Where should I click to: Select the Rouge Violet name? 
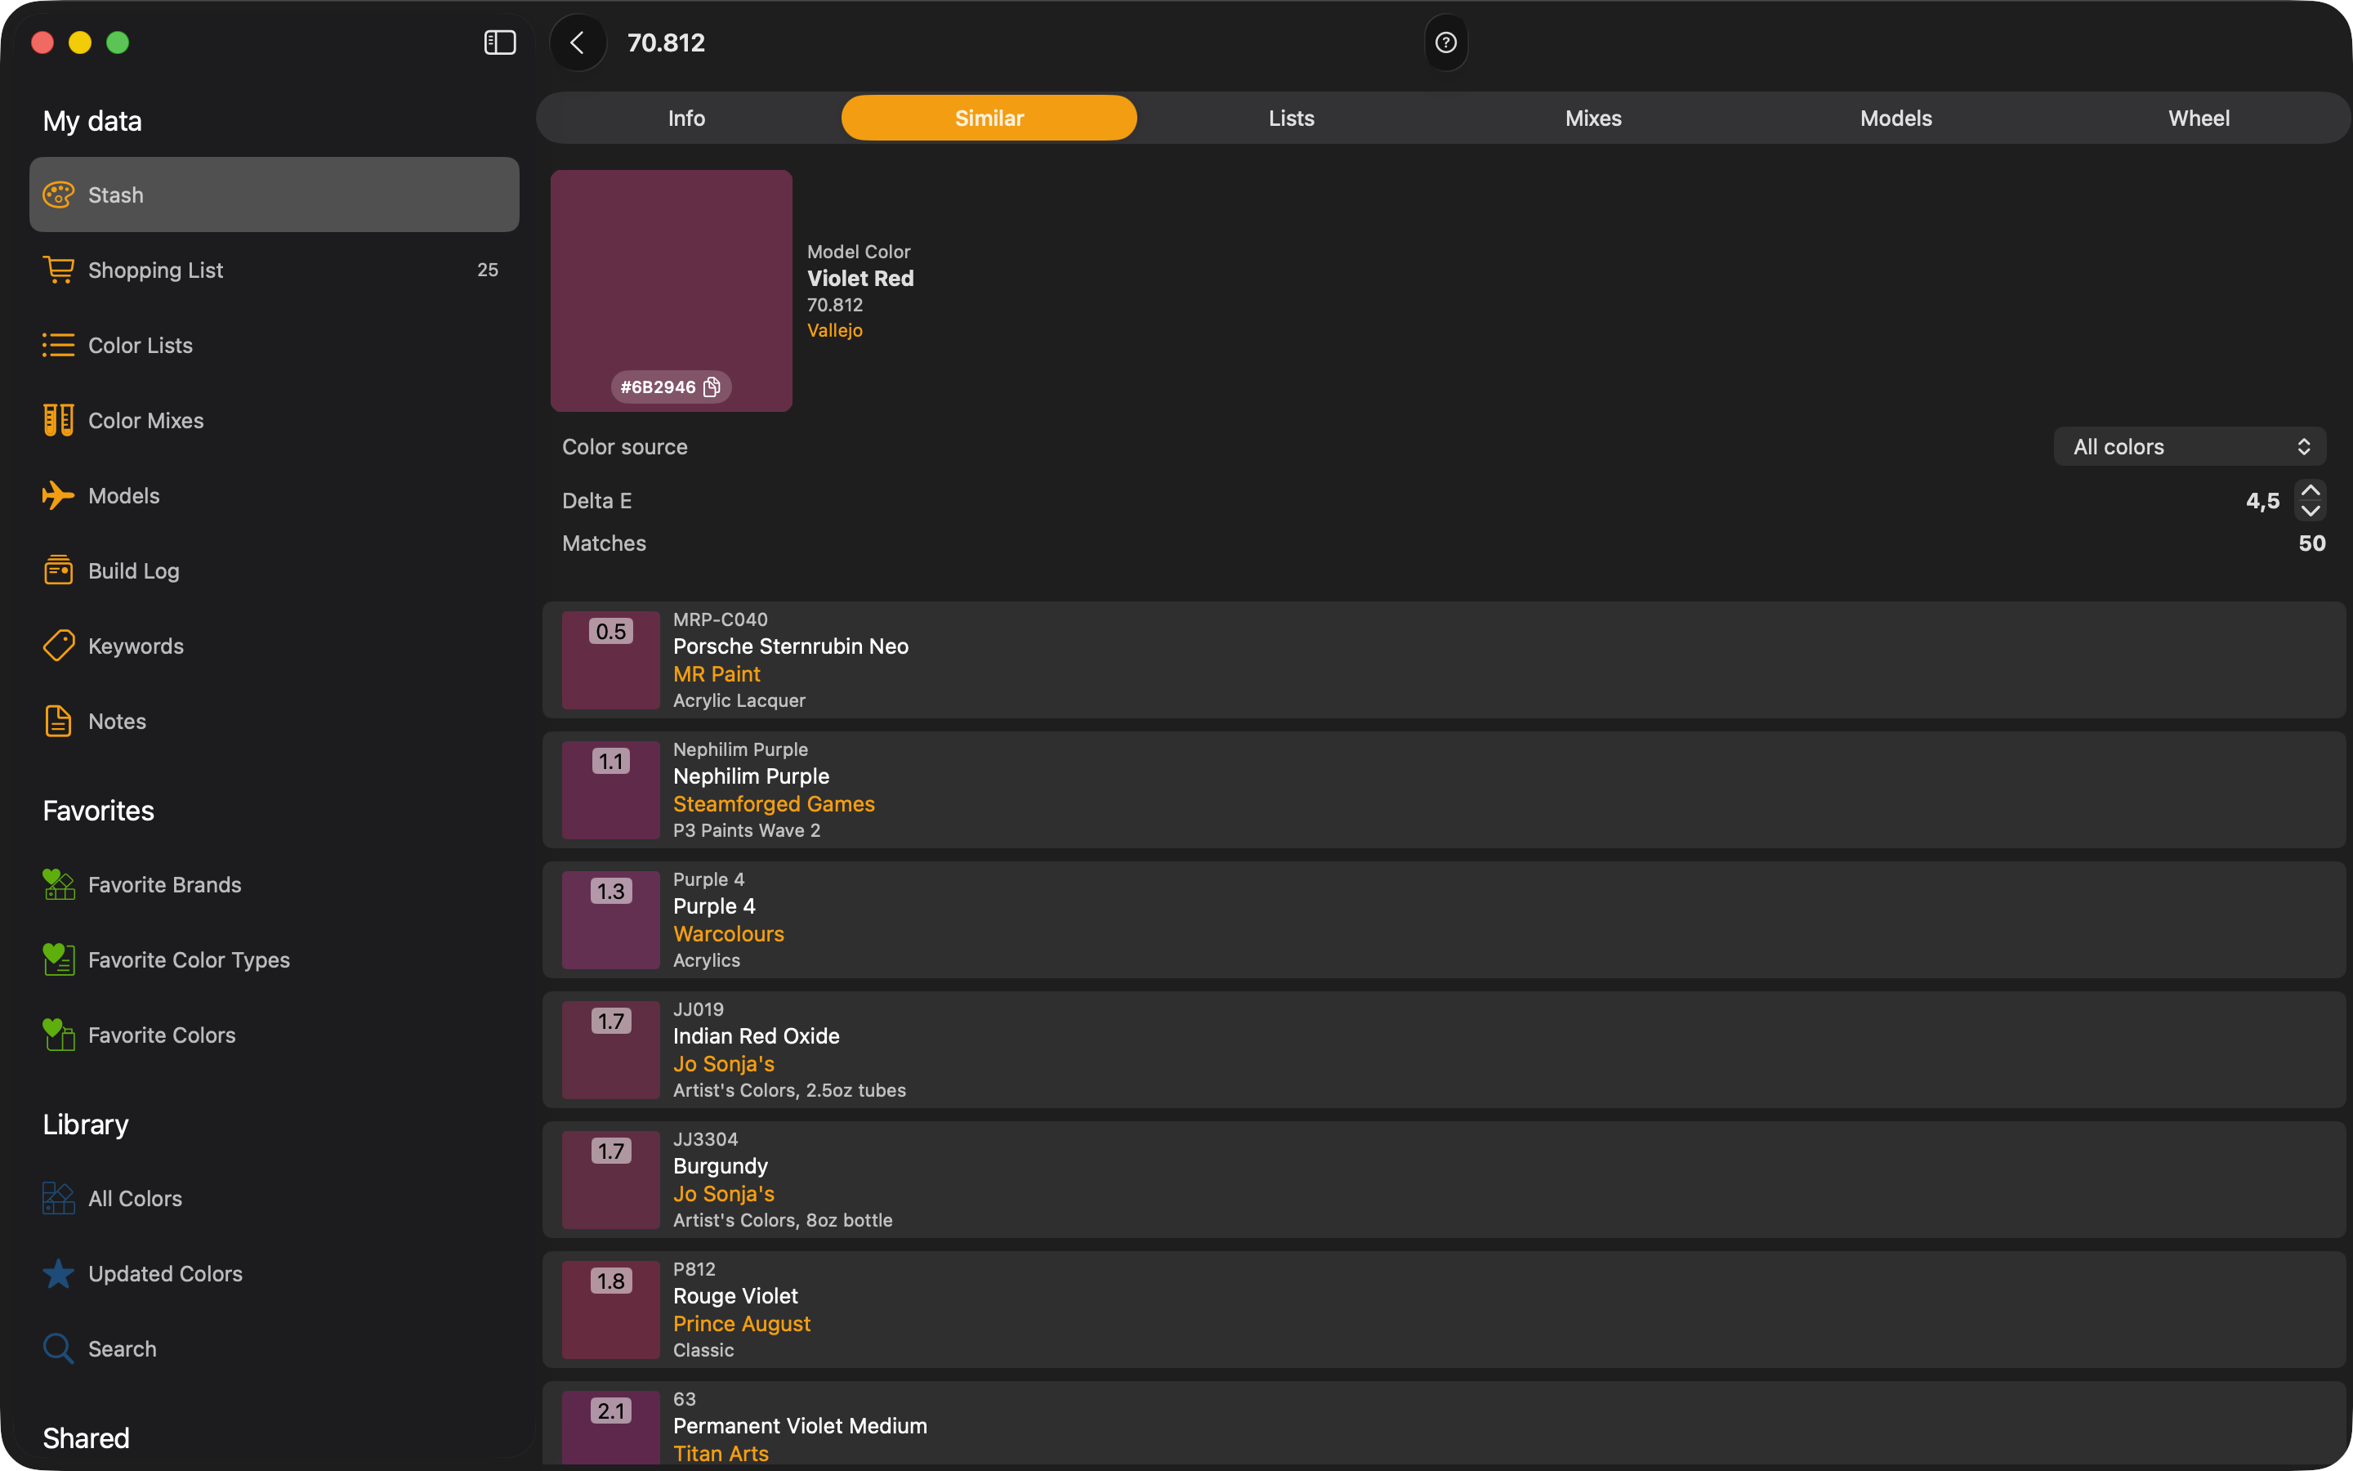735,1296
